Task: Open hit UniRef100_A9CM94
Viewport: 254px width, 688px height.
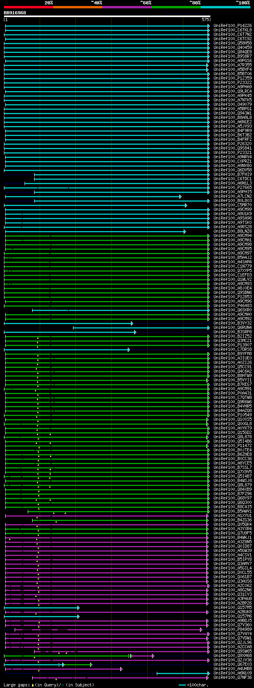Action: coord(233,236)
